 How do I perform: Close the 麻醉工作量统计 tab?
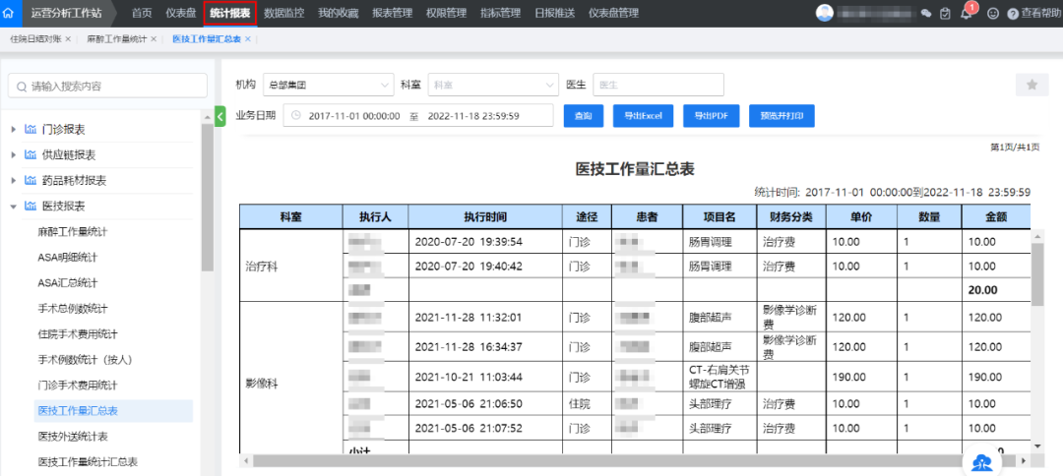point(154,39)
